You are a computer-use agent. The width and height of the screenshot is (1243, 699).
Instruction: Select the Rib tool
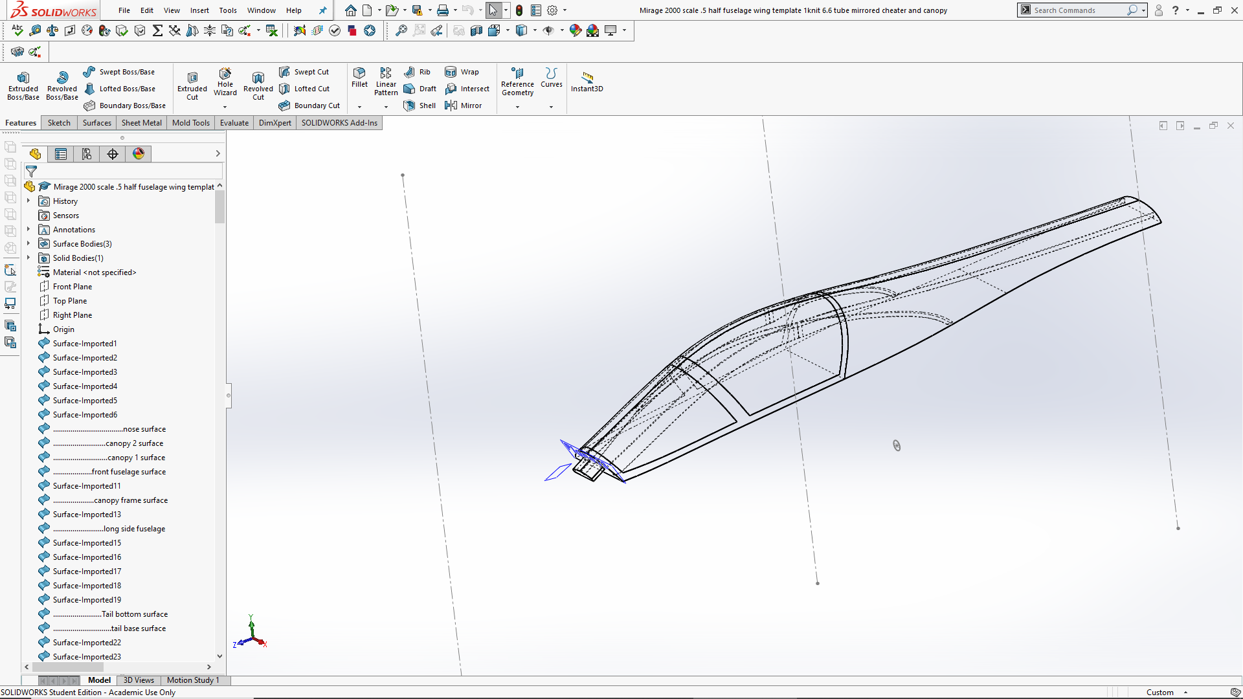pyautogui.click(x=418, y=72)
